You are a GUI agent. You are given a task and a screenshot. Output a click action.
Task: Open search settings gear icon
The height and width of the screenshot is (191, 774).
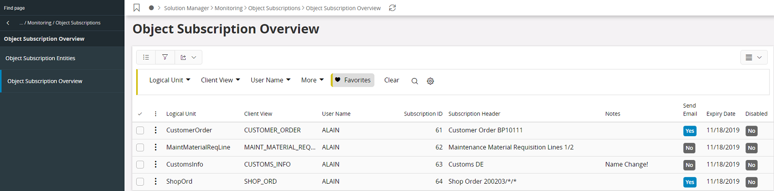pyautogui.click(x=430, y=81)
